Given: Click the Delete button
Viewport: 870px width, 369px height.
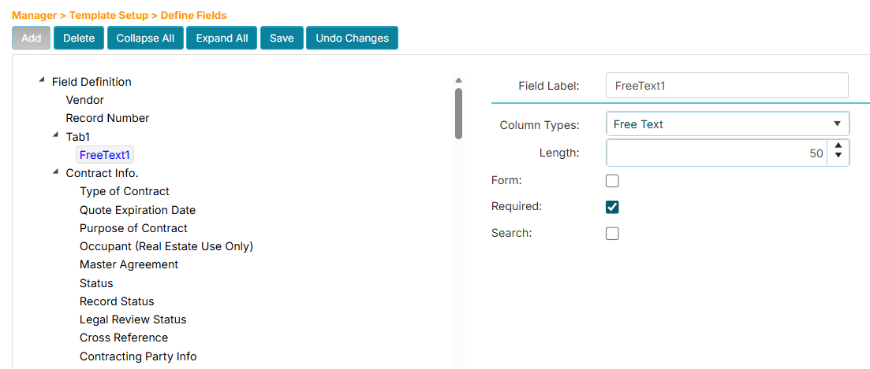Looking at the screenshot, I should click(x=79, y=38).
